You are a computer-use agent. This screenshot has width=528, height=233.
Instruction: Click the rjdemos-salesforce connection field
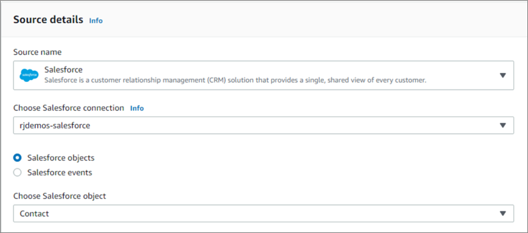263,125
